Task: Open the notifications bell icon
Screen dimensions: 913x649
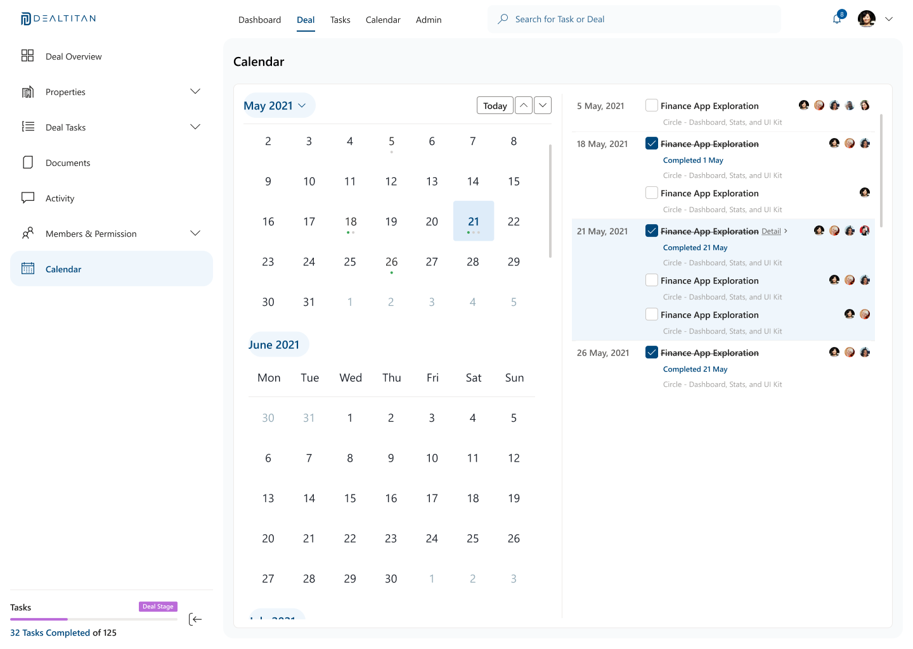Action: pos(837,19)
